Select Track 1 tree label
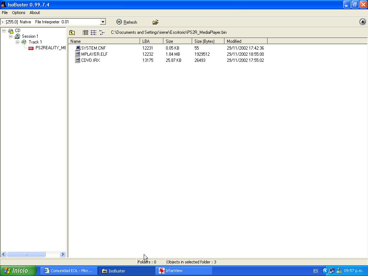The image size is (368, 276). click(x=35, y=42)
